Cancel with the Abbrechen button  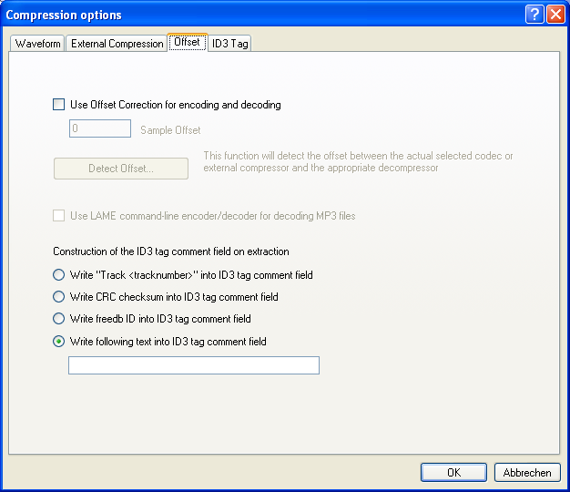click(x=527, y=472)
